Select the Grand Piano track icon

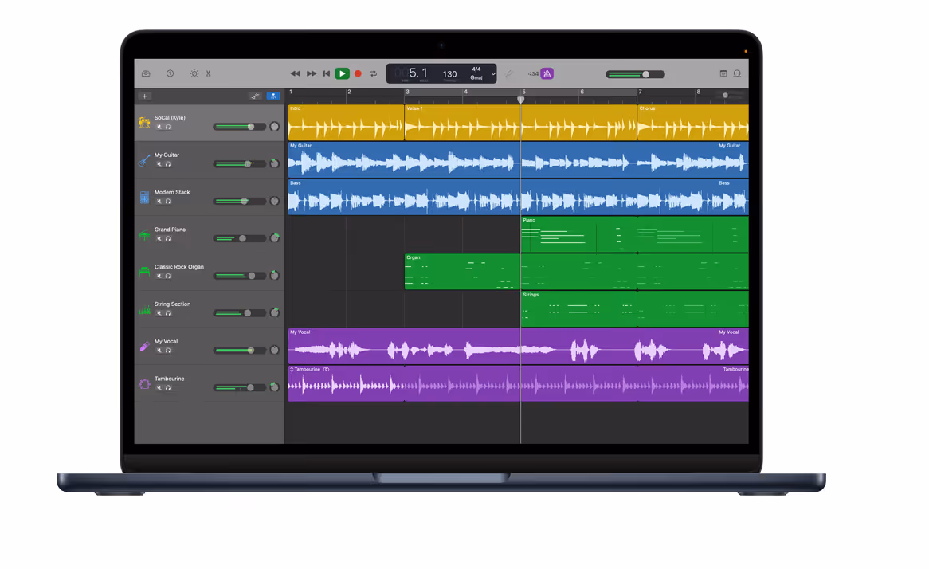tap(144, 235)
